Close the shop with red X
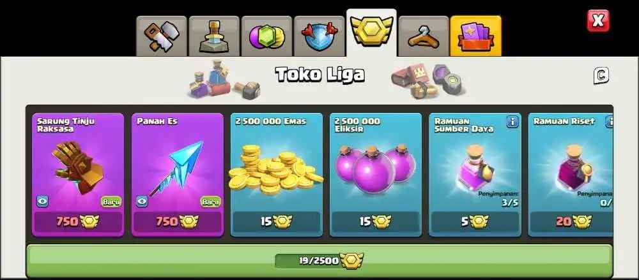This screenshot has width=639, height=280. coord(598,21)
